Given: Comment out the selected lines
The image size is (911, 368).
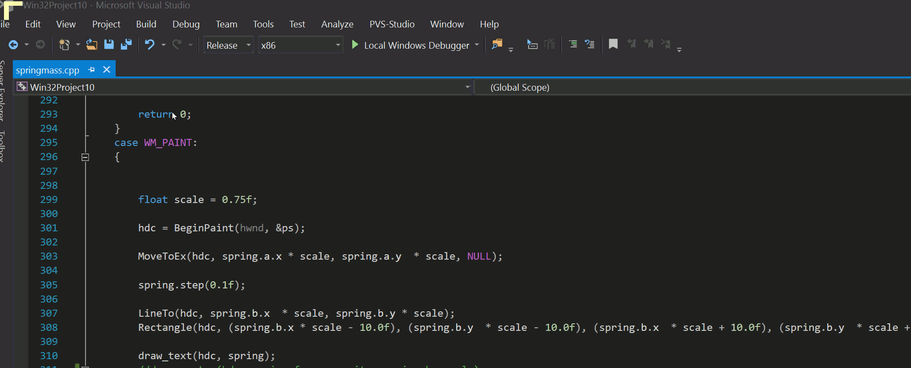Looking at the screenshot, I should click(573, 44).
